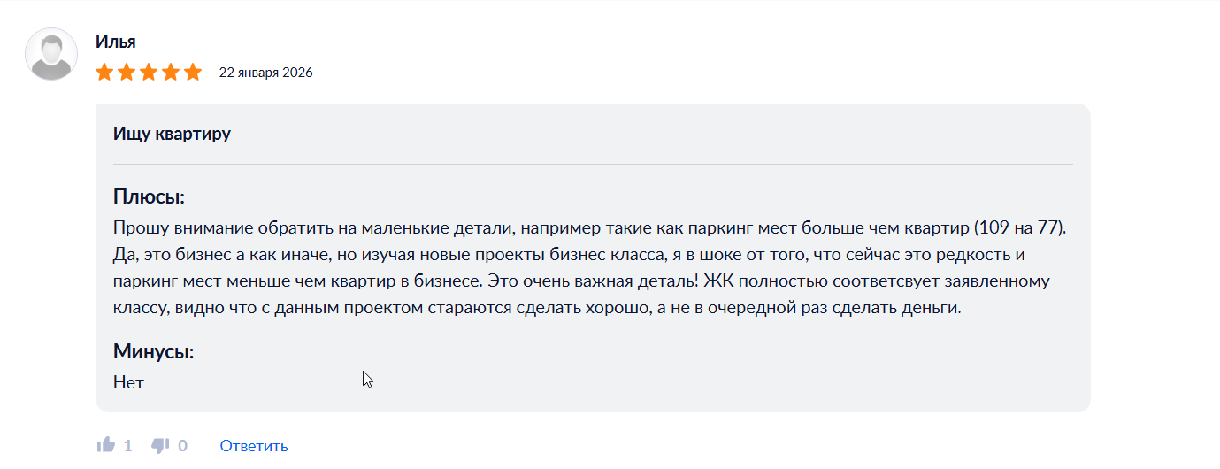1220x469 pixels.
Task: Click the Плюсы section label
Action: (x=149, y=197)
